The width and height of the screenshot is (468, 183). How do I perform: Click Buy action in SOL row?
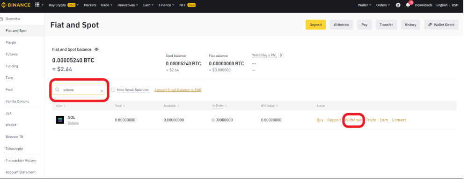click(x=320, y=120)
